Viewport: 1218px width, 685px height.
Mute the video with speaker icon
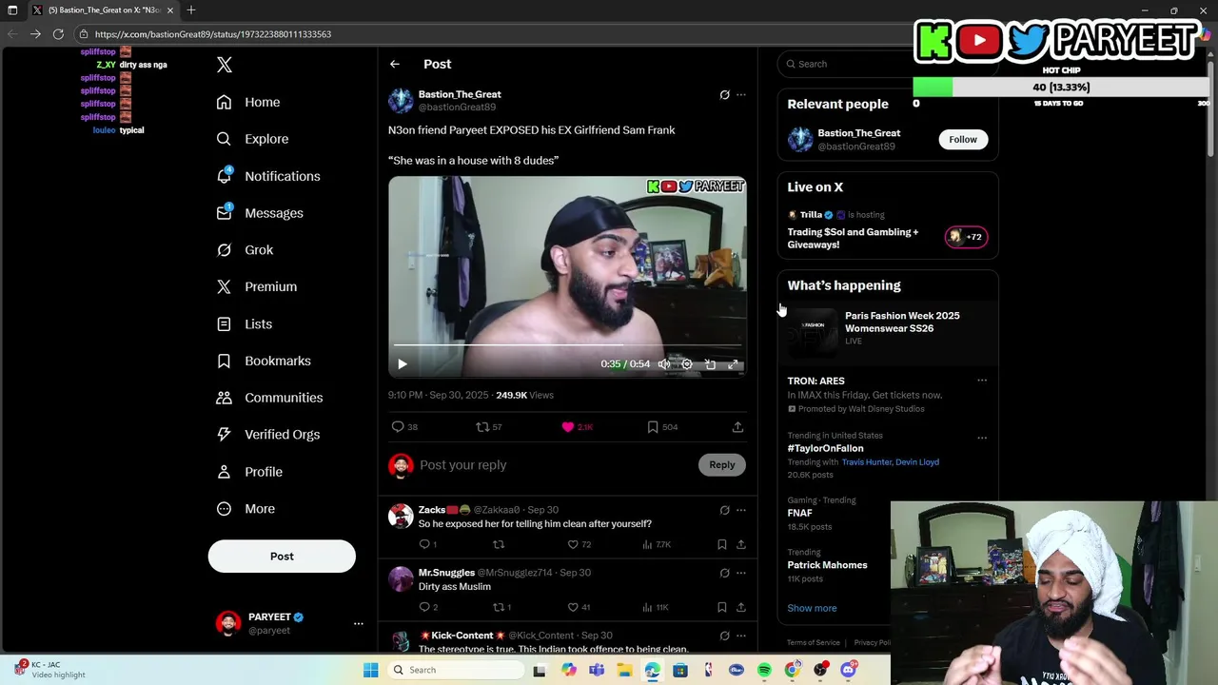tap(664, 364)
